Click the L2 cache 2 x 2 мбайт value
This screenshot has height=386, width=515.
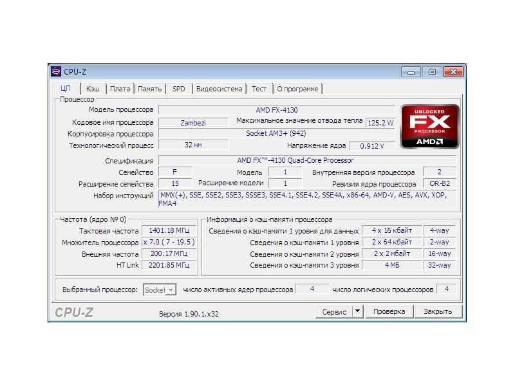point(392,253)
